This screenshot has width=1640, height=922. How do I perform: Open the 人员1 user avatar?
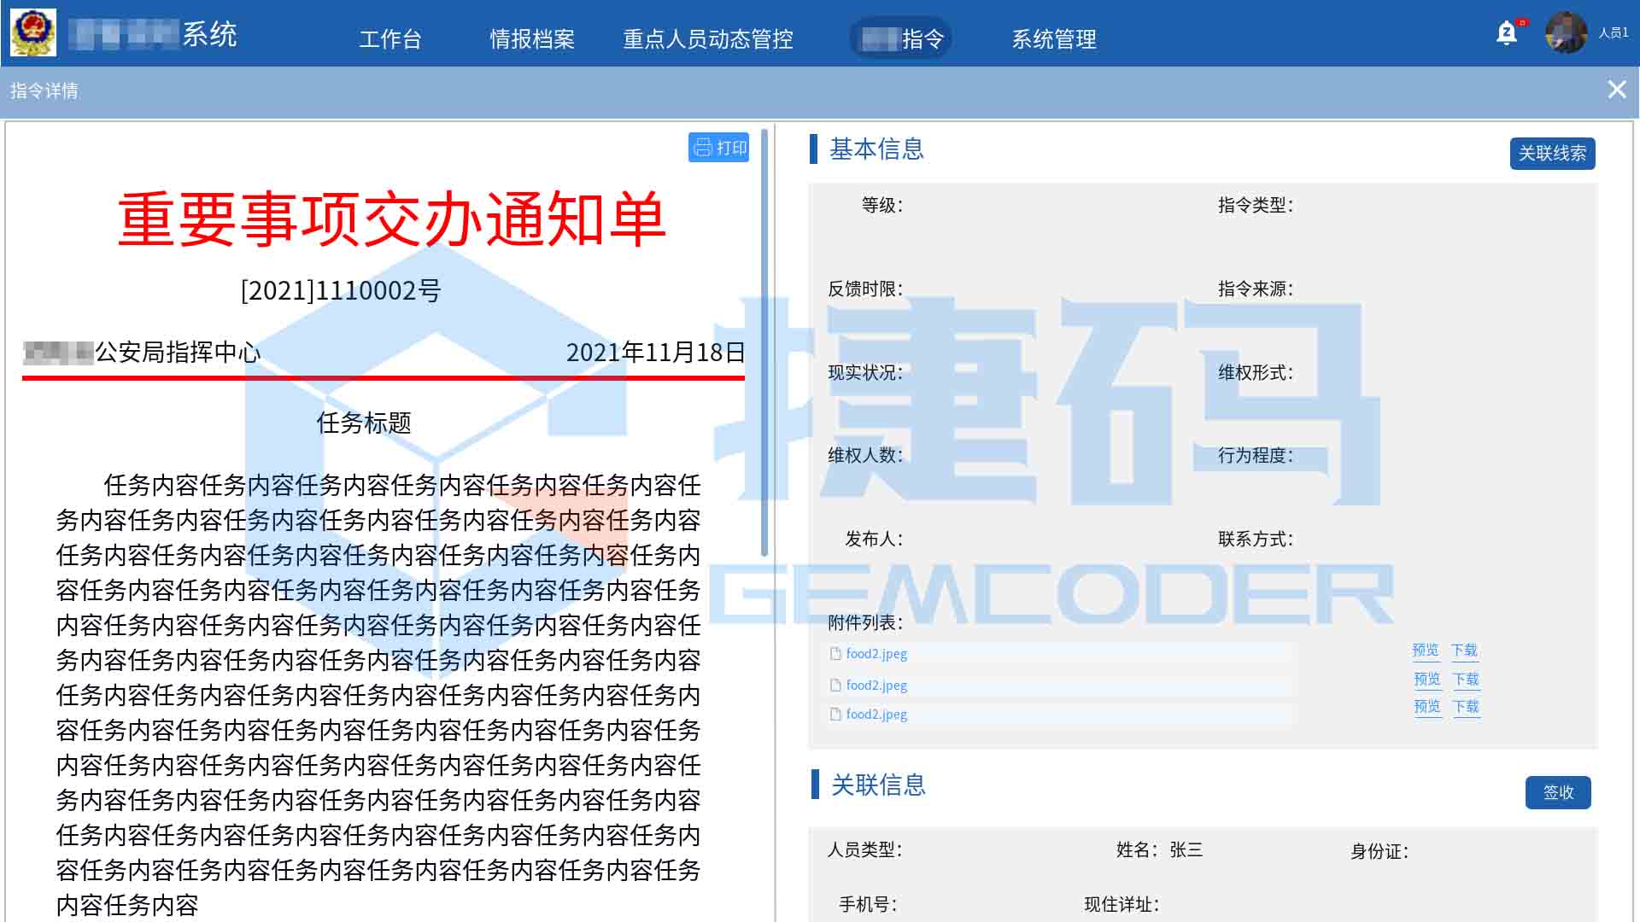[x=1567, y=34]
